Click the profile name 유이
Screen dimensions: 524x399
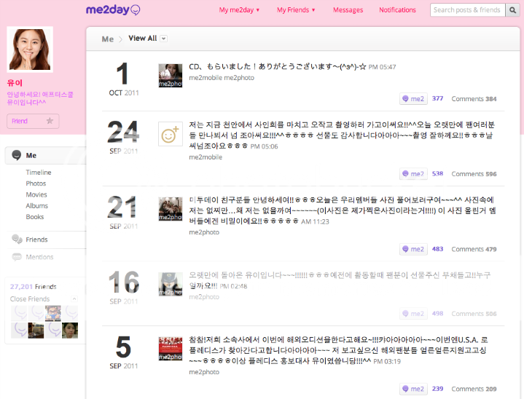point(15,83)
